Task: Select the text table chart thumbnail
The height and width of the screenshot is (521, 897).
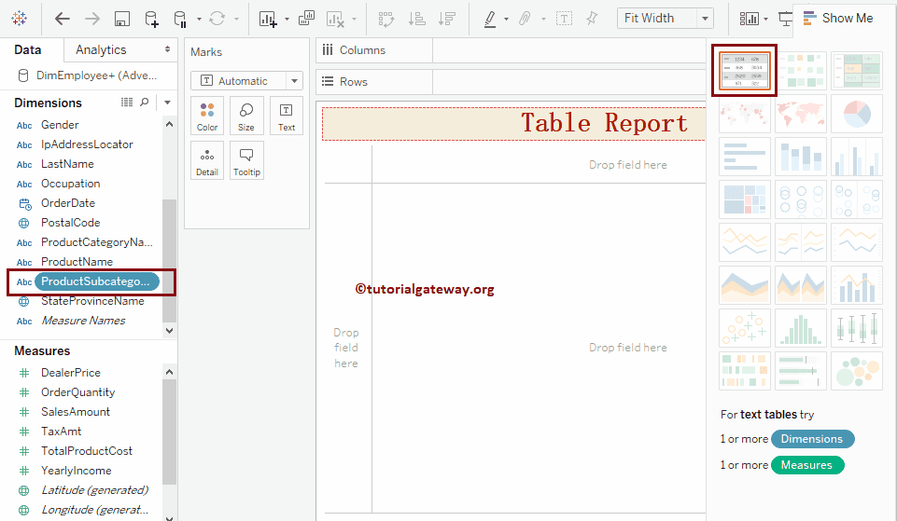Action: coord(744,70)
